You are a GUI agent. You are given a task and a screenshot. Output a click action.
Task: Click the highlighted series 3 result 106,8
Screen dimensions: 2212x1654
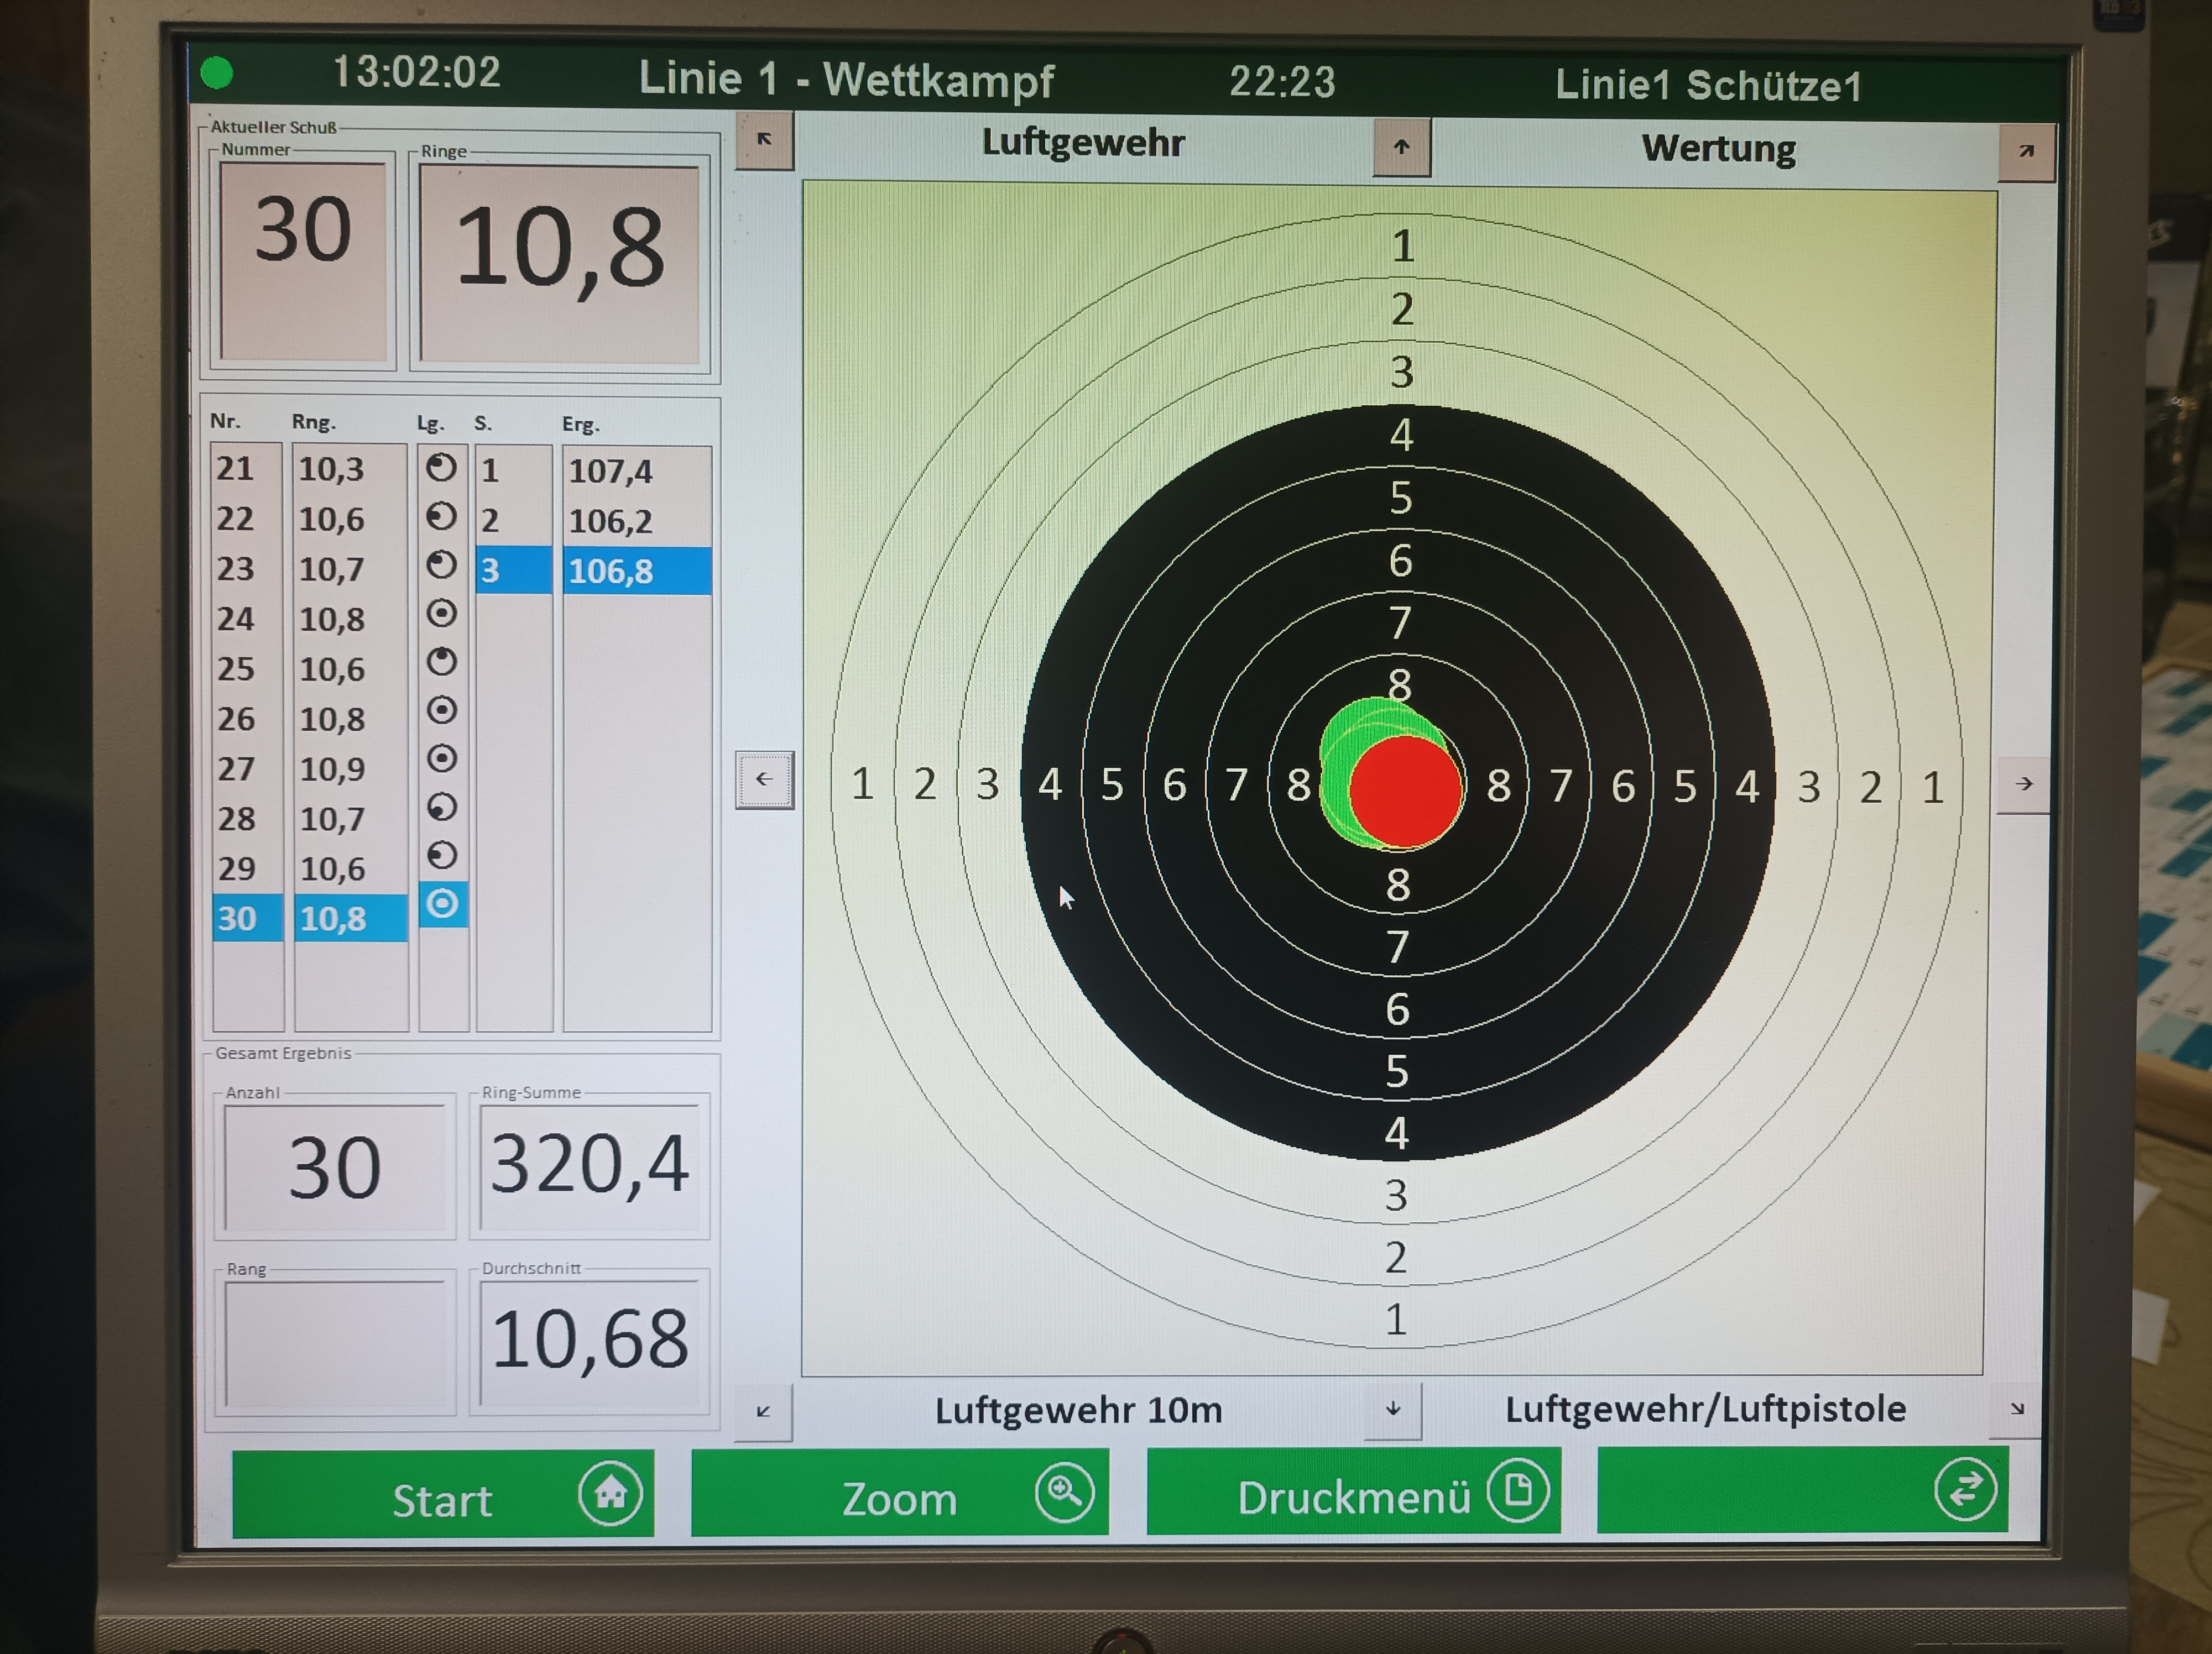pos(636,570)
